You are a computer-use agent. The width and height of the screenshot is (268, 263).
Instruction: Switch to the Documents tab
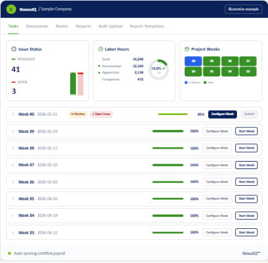tap(37, 26)
